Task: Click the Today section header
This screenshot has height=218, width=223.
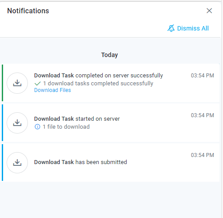Action: pyautogui.click(x=109, y=55)
